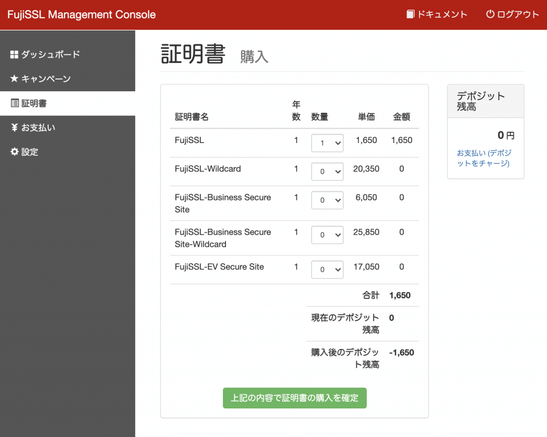The height and width of the screenshot is (437, 547).
Task: Click the 購入後のデポジット残高 label
Action: [x=346, y=358]
